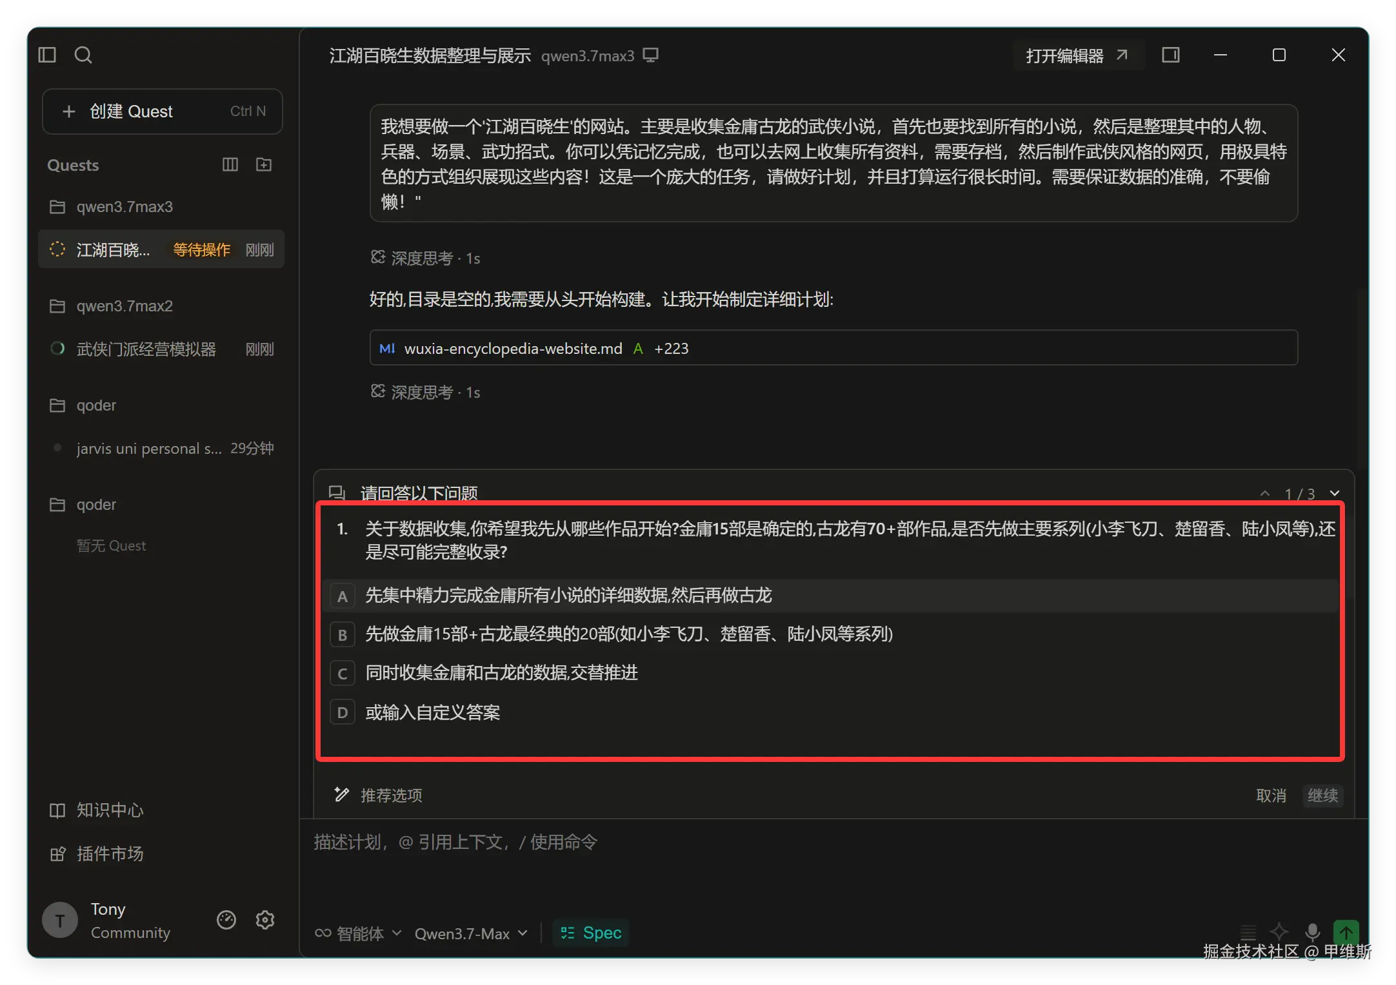Select the 武侠门派经营模拟器 quest
This screenshot has height=985, width=1396.
[x=161, y=349]
